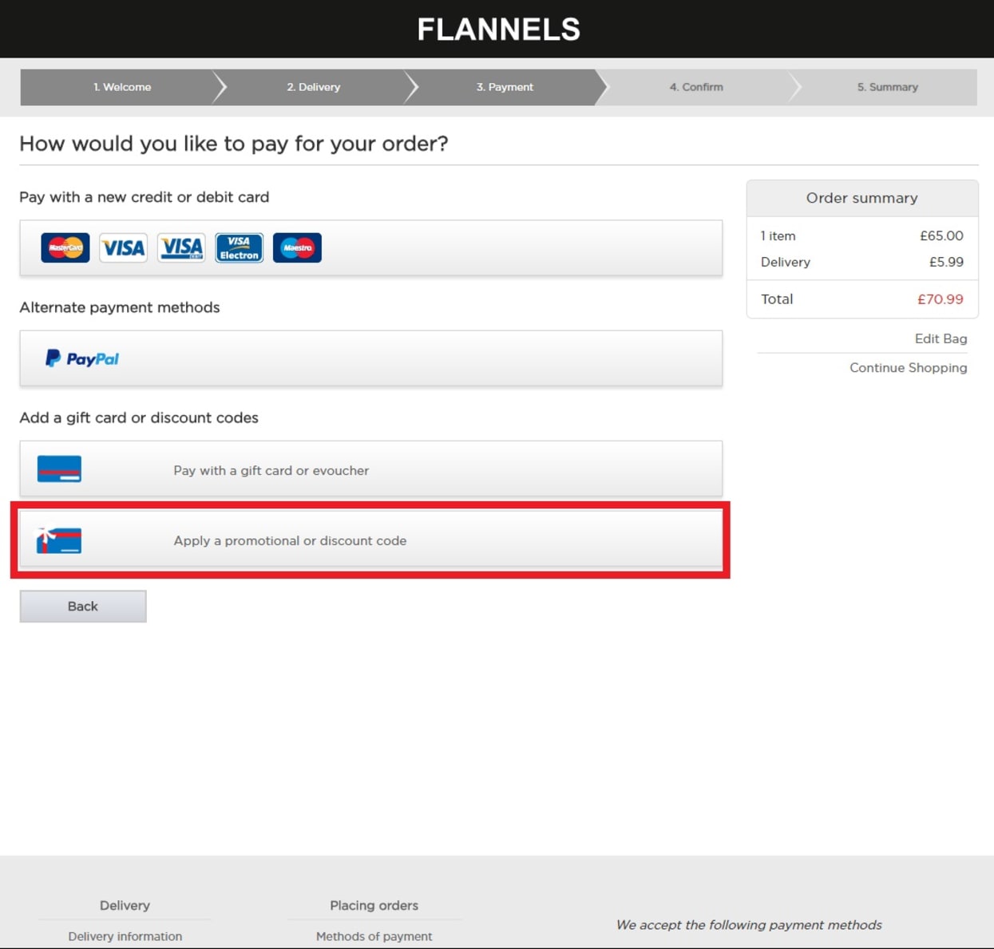Select step 5. Summary

pos(888,87)
